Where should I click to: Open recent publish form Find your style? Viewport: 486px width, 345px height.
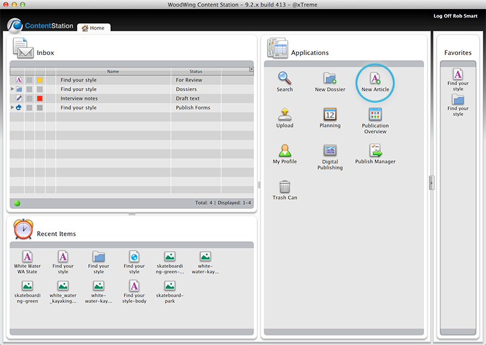click(134, 262)
